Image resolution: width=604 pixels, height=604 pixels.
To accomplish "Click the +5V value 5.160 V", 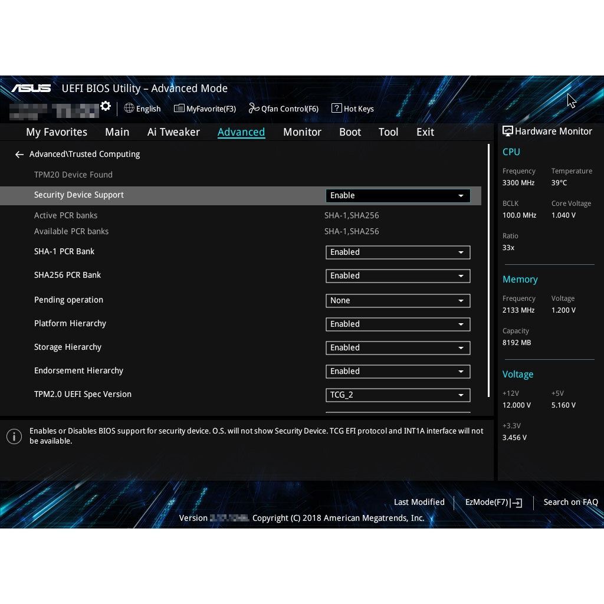I will (563, 405).
